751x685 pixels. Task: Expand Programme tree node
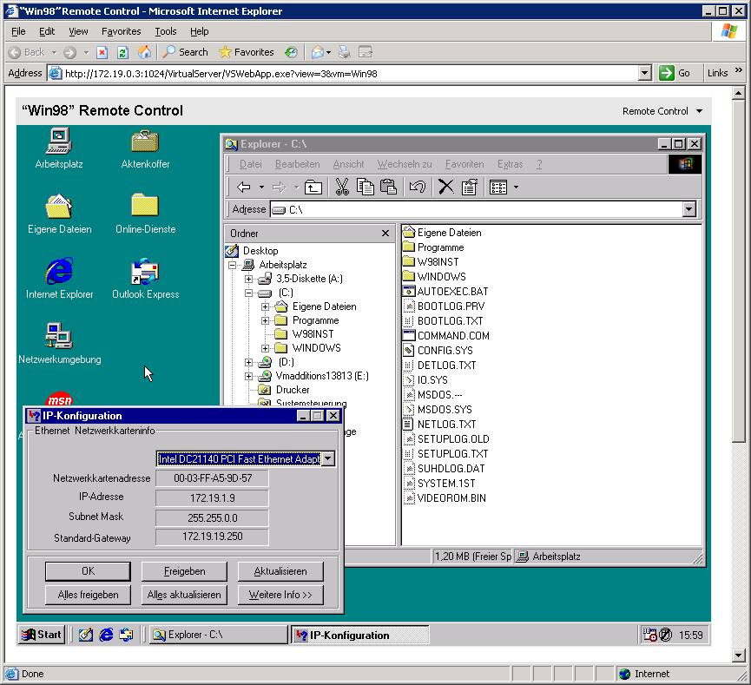(265, 320)
